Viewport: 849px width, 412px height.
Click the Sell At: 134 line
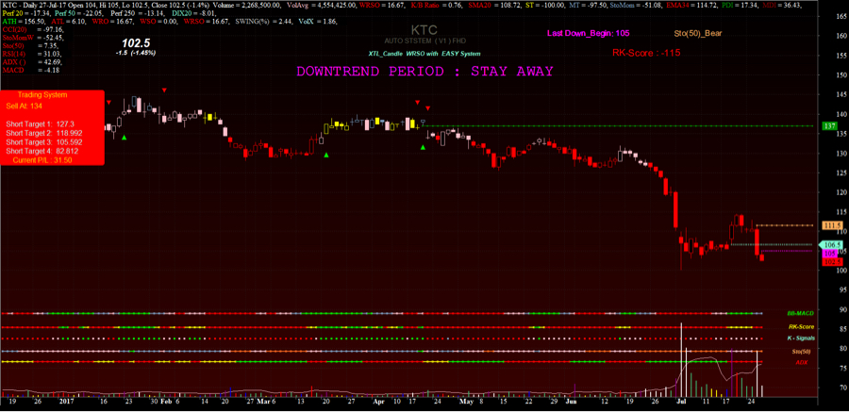(25, 106)
